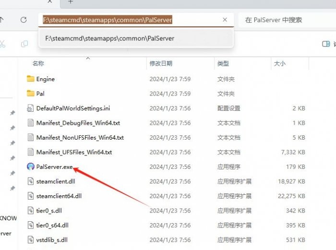Sort files by the 名称 column header
Image resolution: width=336 pixels, height=250 pixels.
38,63
